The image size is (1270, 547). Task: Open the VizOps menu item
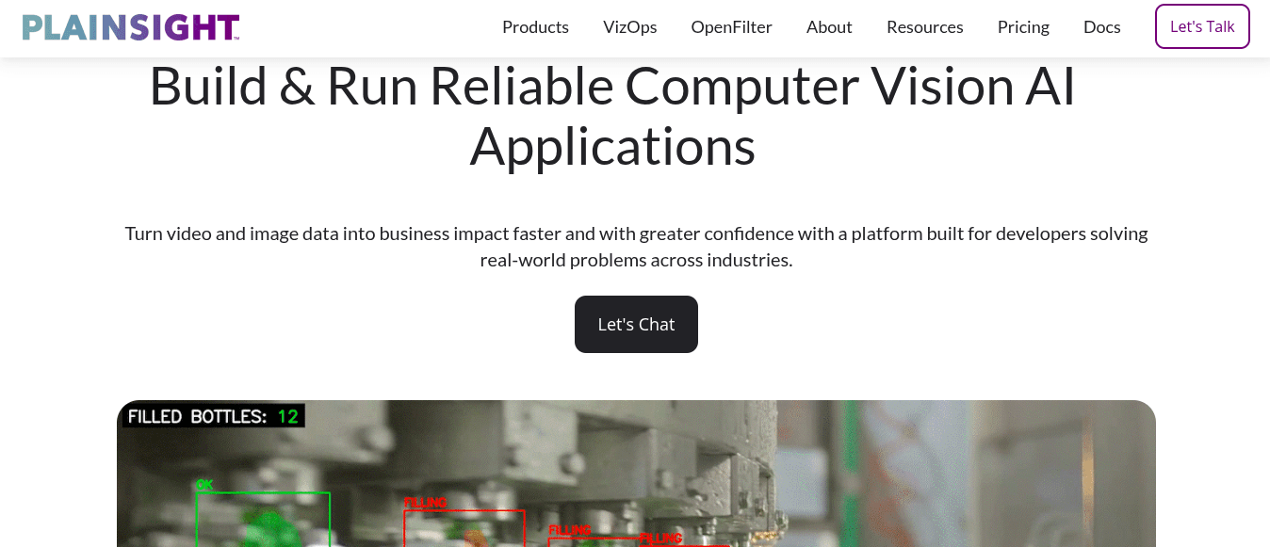(x=630, y=27)
